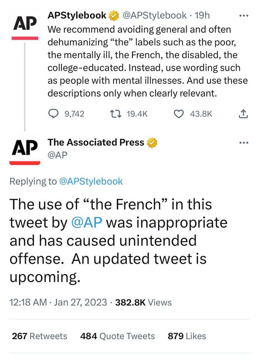259x361 pixels.
Task: Open the three-dot menu on Associated Press tweet
Action: coord(243,143)
